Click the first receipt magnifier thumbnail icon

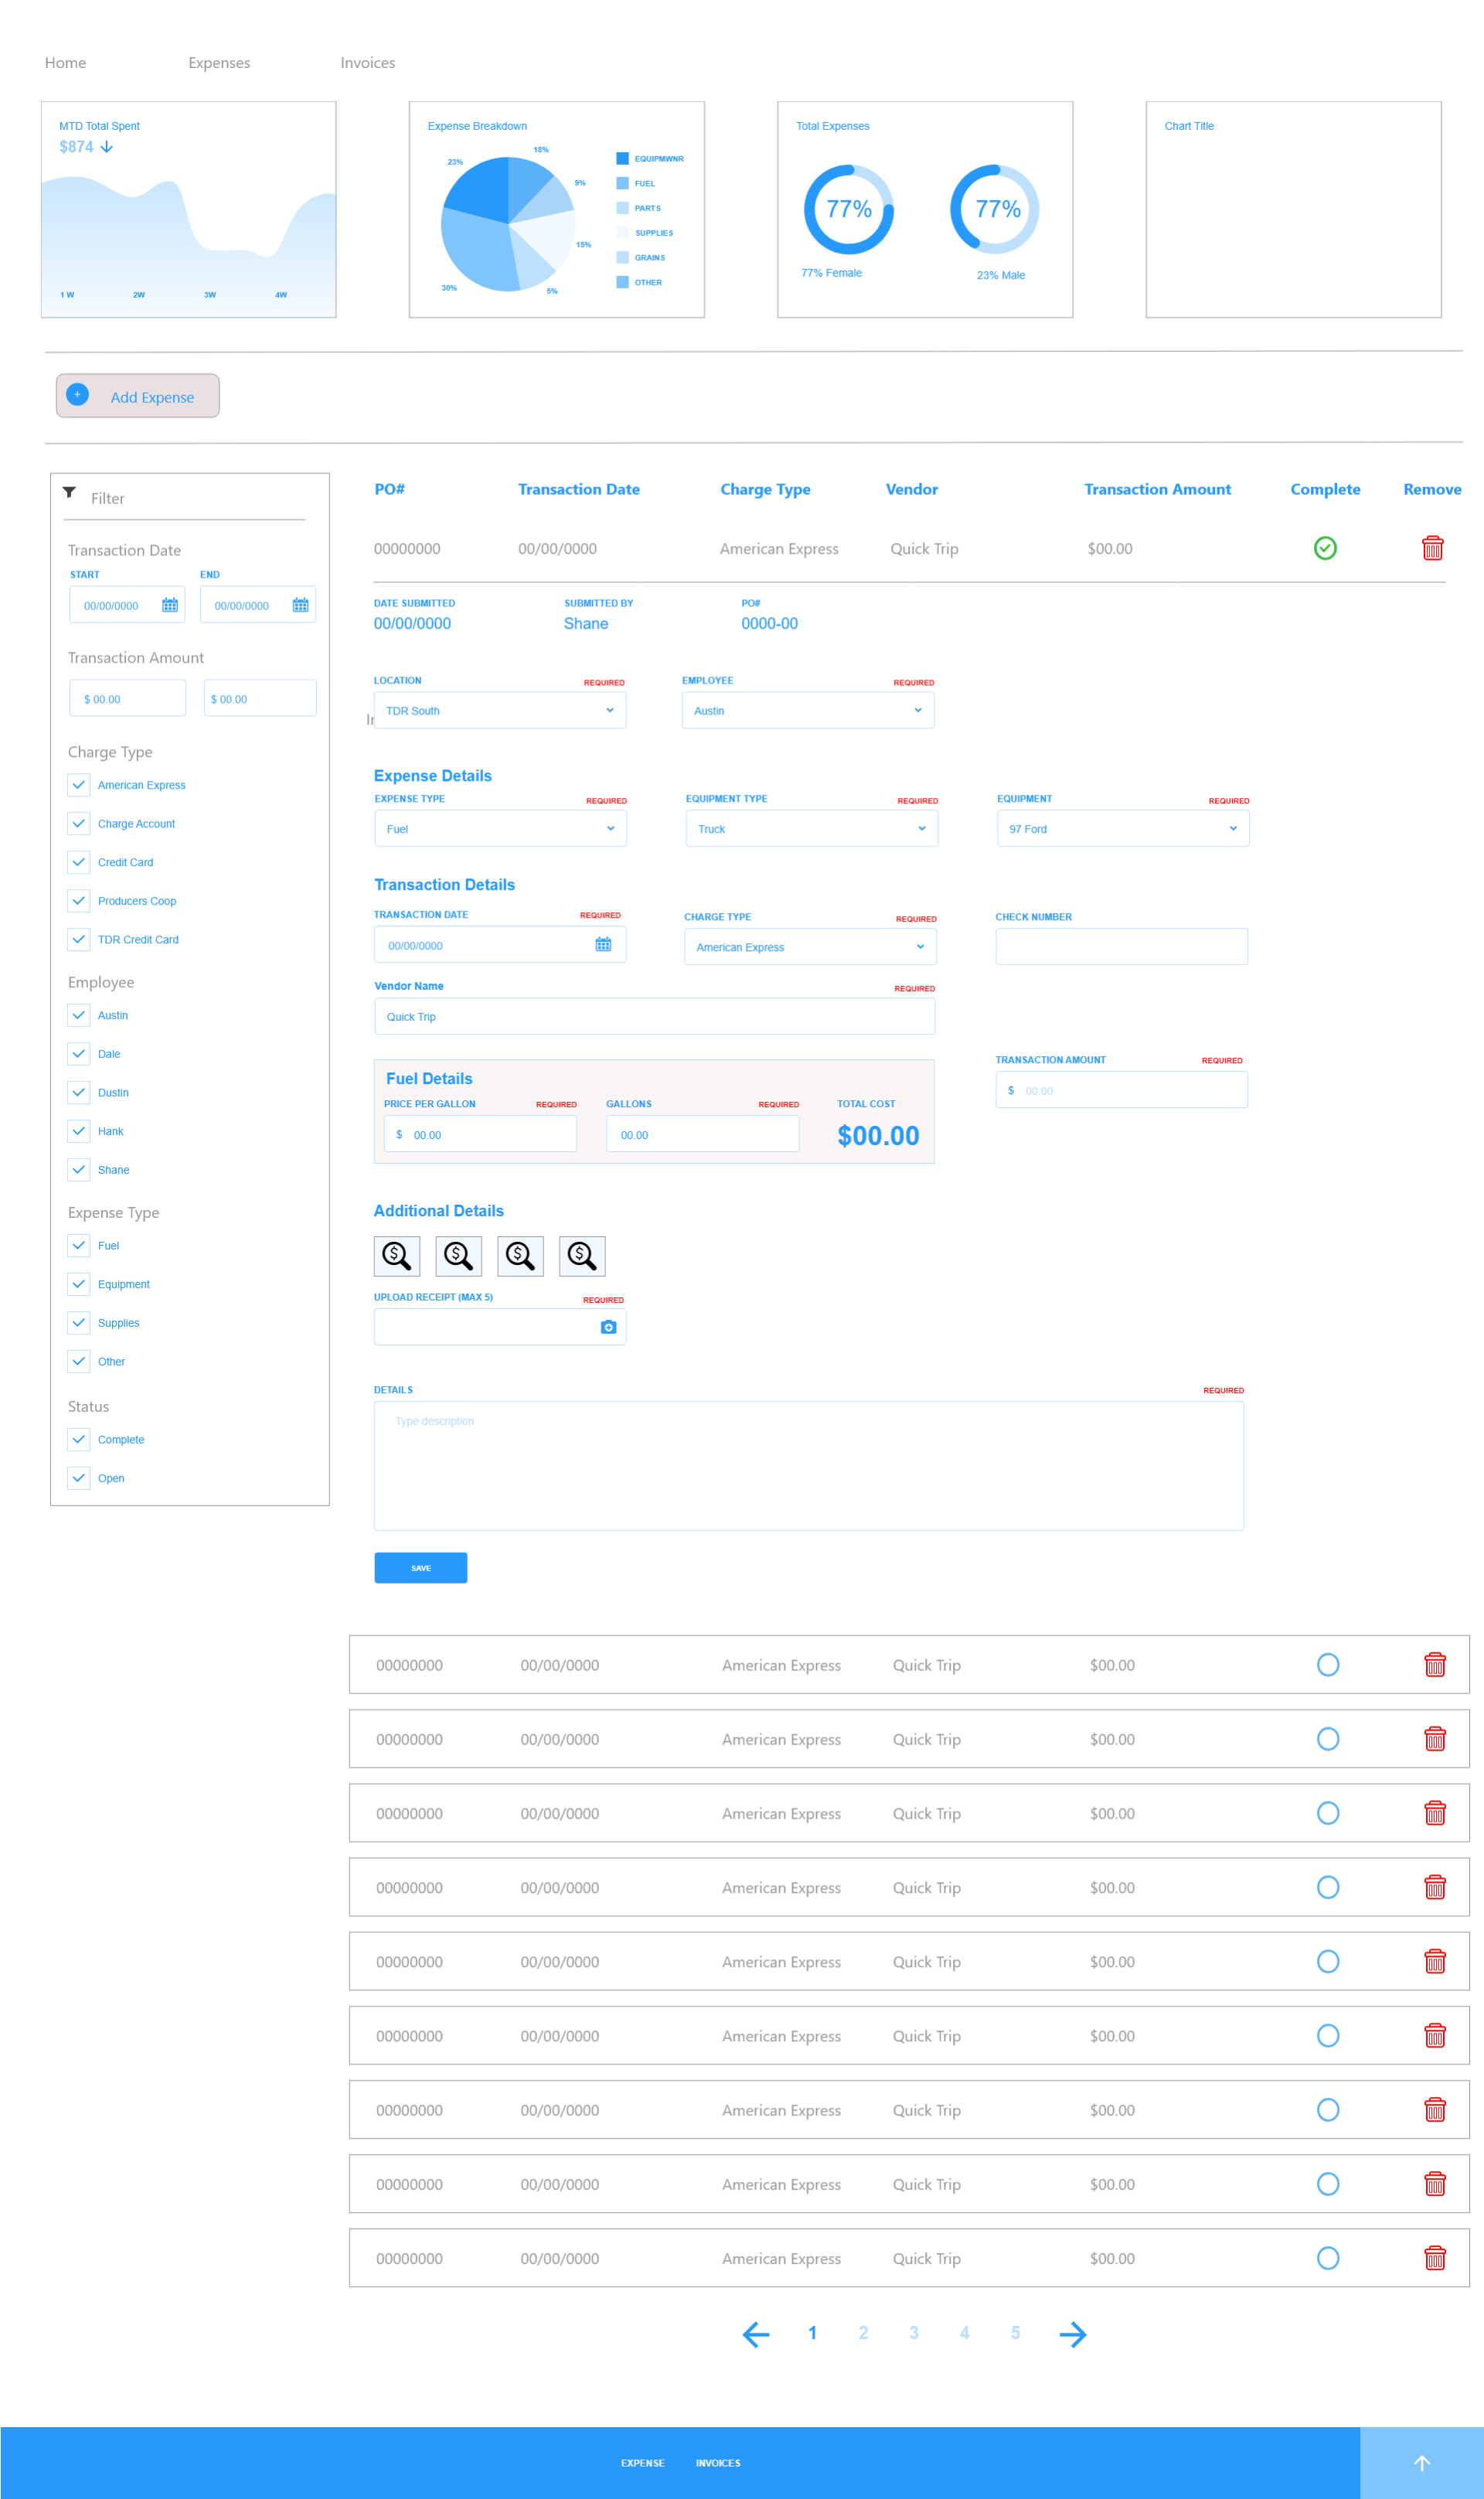pyautogui.click(x=397, y=1256)
